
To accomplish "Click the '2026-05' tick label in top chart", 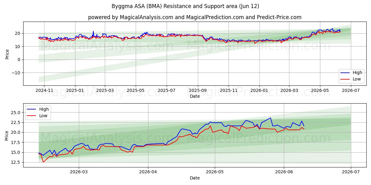I will point(320,90).
